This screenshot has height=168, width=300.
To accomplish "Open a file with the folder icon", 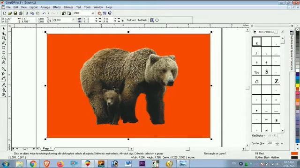I will (10, 13).
